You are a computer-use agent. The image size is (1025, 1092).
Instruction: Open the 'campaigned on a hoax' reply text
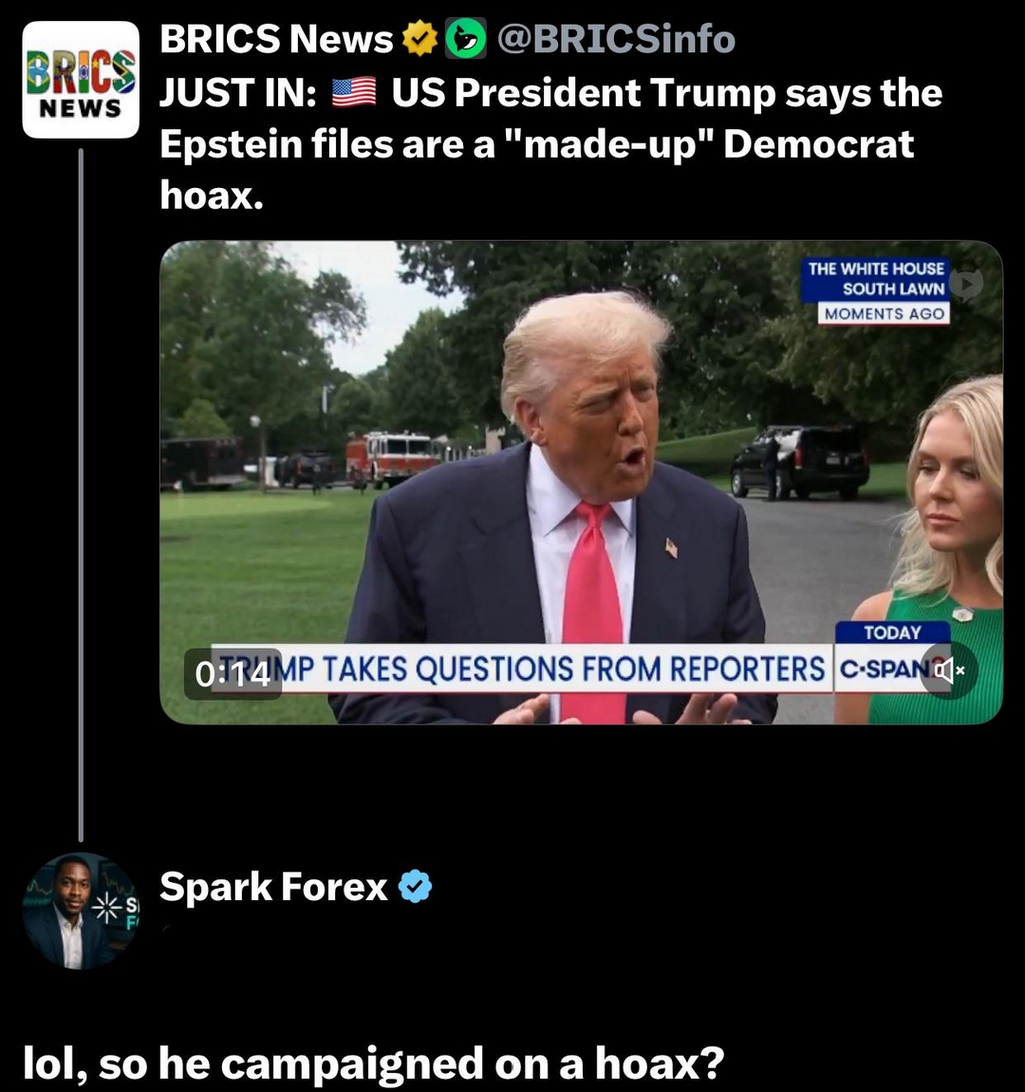click(374, 1063)
